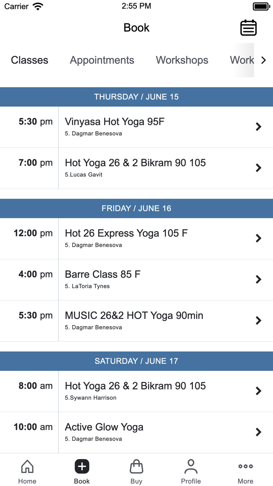
Task: Tap the Profile person icon
Action: pos(191,466)
